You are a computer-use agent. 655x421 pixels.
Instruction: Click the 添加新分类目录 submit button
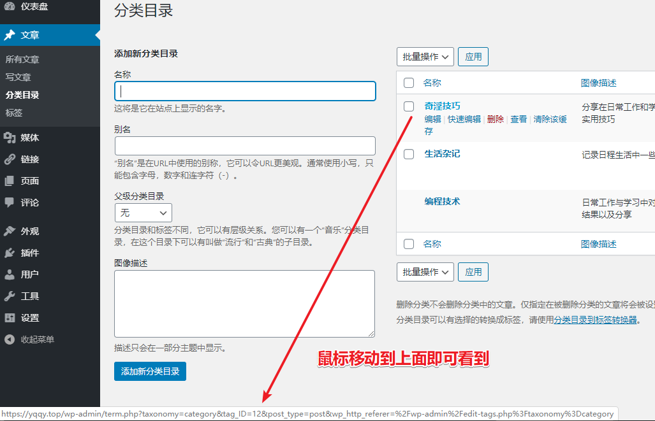tap(150, 371)
